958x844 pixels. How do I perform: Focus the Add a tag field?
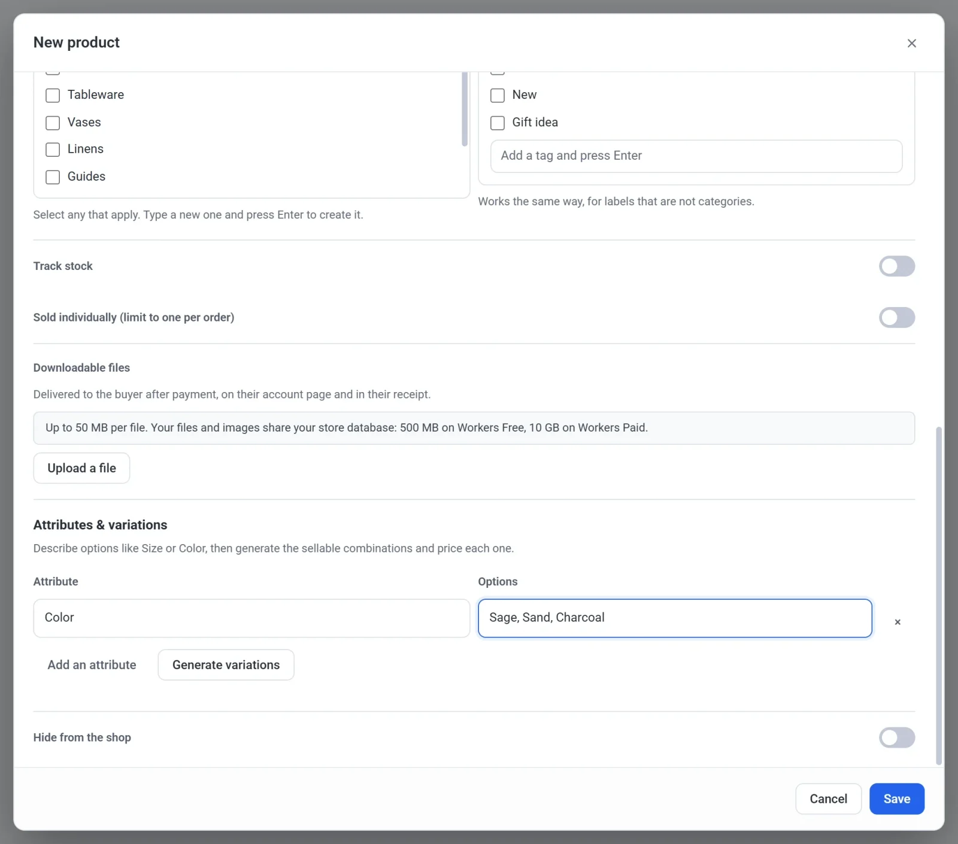point(696,156)
